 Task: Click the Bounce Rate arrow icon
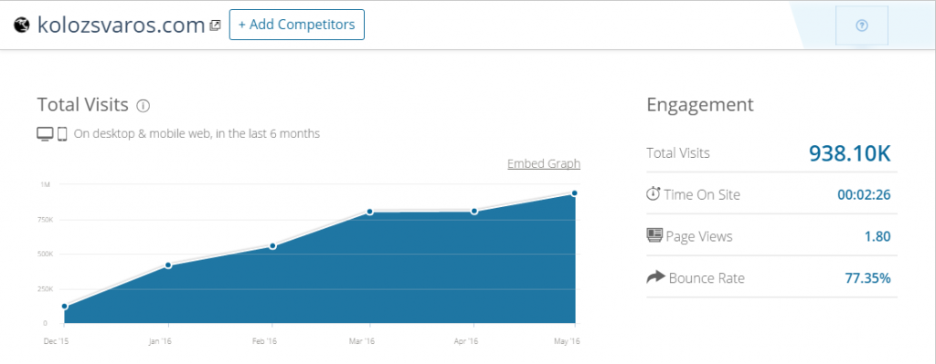point(655,277)
